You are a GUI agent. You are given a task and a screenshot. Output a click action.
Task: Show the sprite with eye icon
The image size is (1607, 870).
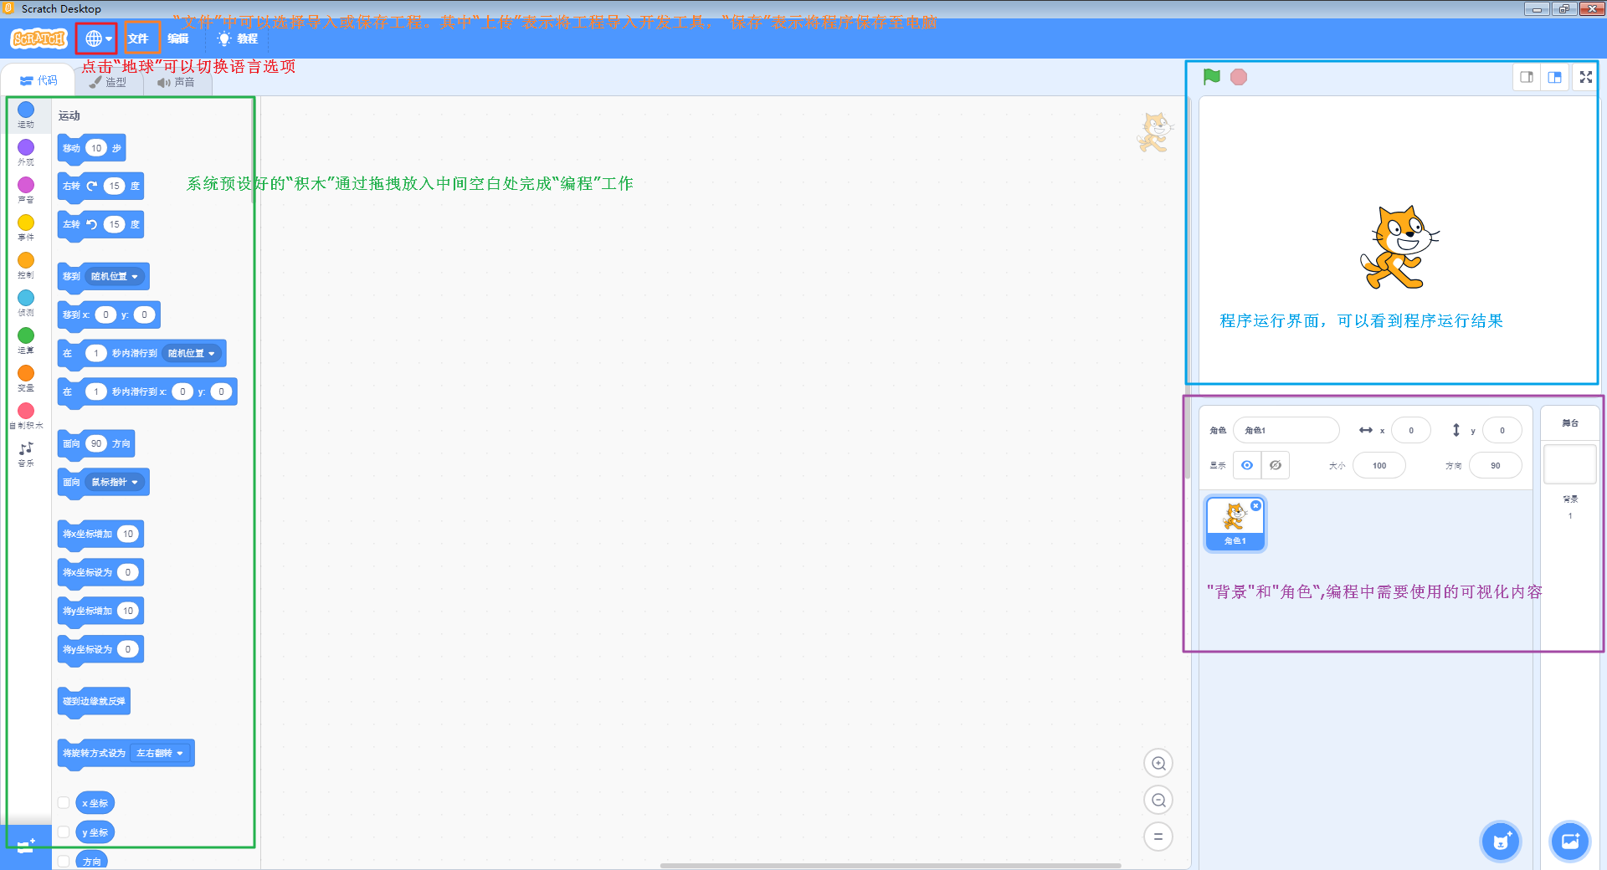point(1247,465)
